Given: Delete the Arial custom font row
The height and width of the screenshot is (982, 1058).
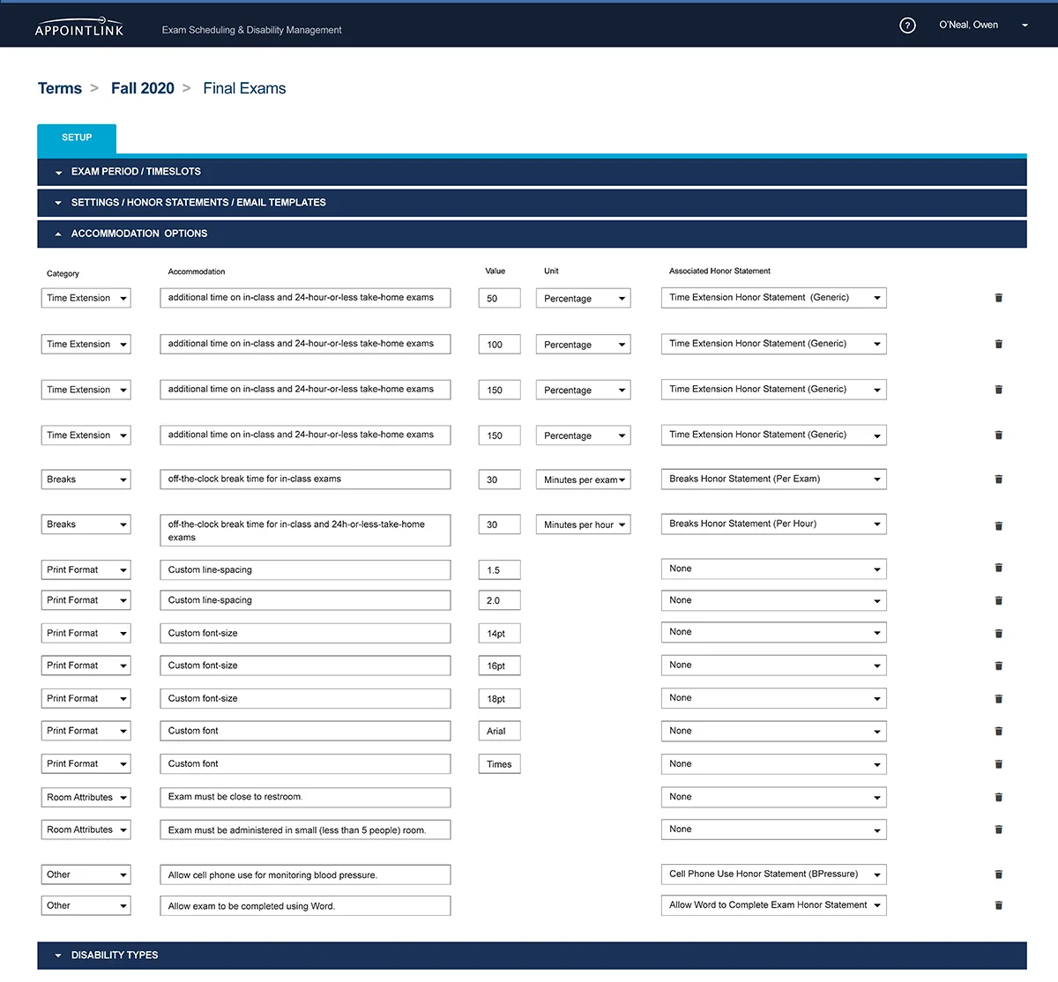Looking at the screenshot, I should pos(999,732).
